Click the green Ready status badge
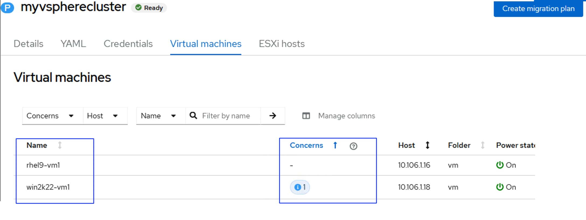Viewport: 586px width, 220px height. click(149, 8)
